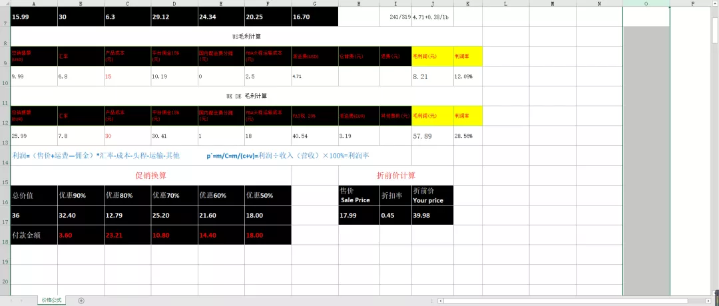The width and height of the screenshot is (719, 306).
Task: Click the blue profit formula text 利润=(售价+运费
Action: 97,156
